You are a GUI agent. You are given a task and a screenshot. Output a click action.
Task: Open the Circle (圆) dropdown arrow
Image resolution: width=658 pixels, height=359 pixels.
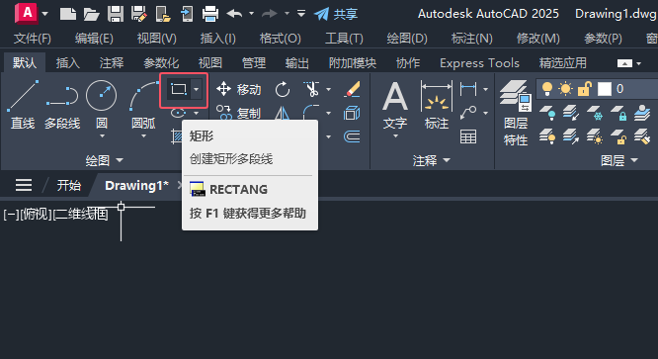pyautogui.click(x=102, y=136)
